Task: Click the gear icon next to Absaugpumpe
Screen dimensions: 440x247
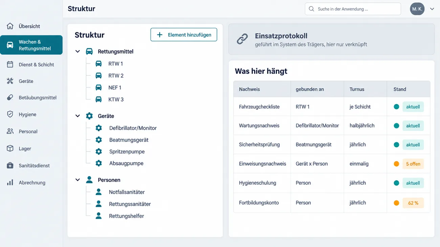Action: tap(98, 163)
